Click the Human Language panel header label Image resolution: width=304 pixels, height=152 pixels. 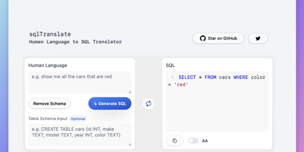[48, 65]
